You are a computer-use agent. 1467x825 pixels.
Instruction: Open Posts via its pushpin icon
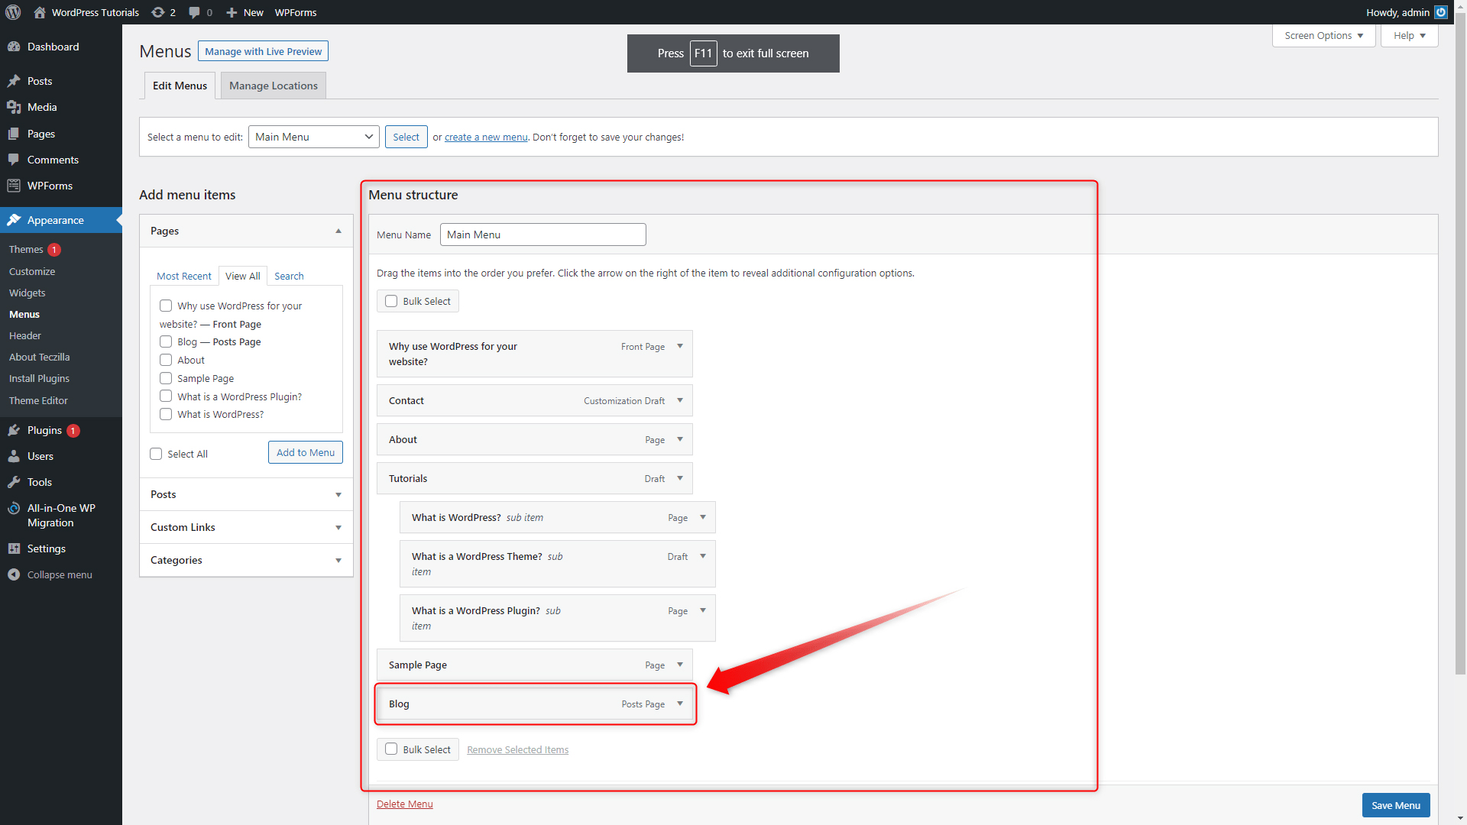coord(14,81)
